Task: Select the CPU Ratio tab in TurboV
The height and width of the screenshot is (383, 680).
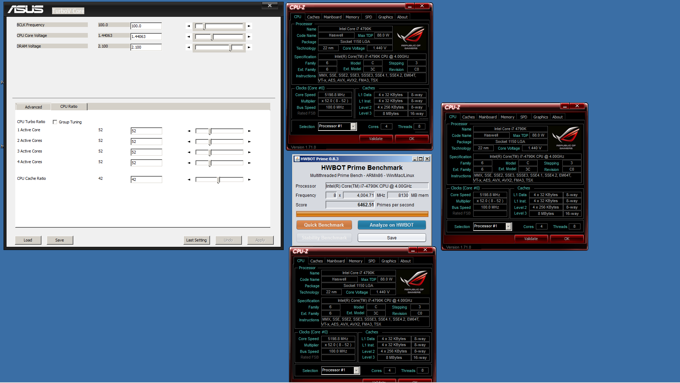Action: (69, 106)
